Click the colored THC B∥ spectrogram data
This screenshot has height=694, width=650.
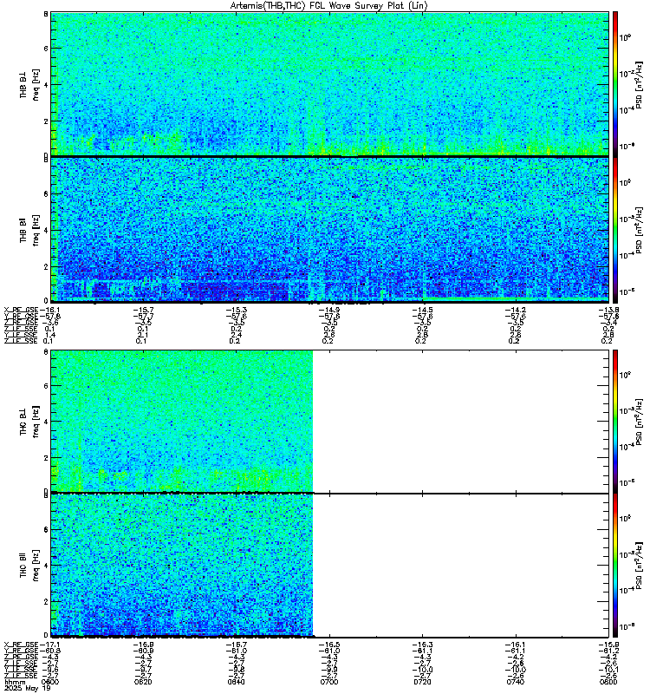(x=182, y=566)
